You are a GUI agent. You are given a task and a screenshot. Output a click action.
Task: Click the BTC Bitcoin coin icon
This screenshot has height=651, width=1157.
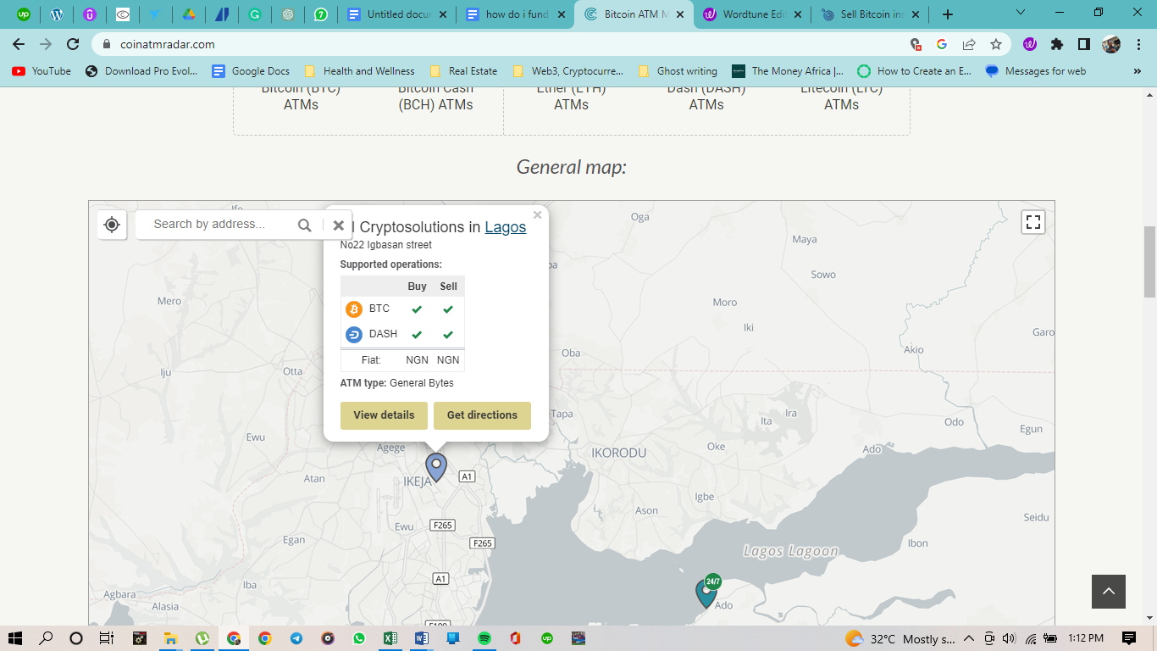pos(354,309)
